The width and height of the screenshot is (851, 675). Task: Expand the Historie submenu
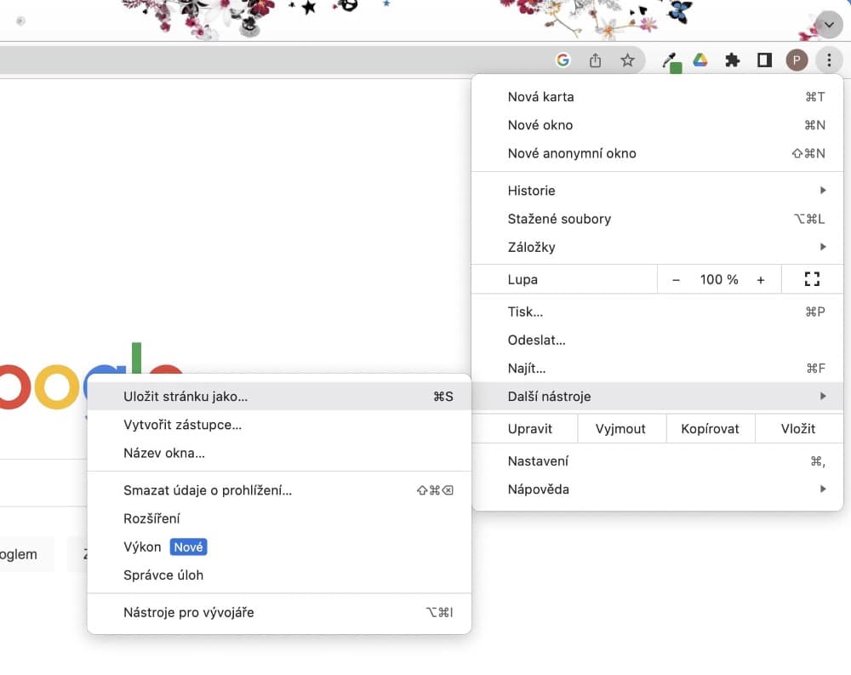pyautogui.click(x=823, y=190)
